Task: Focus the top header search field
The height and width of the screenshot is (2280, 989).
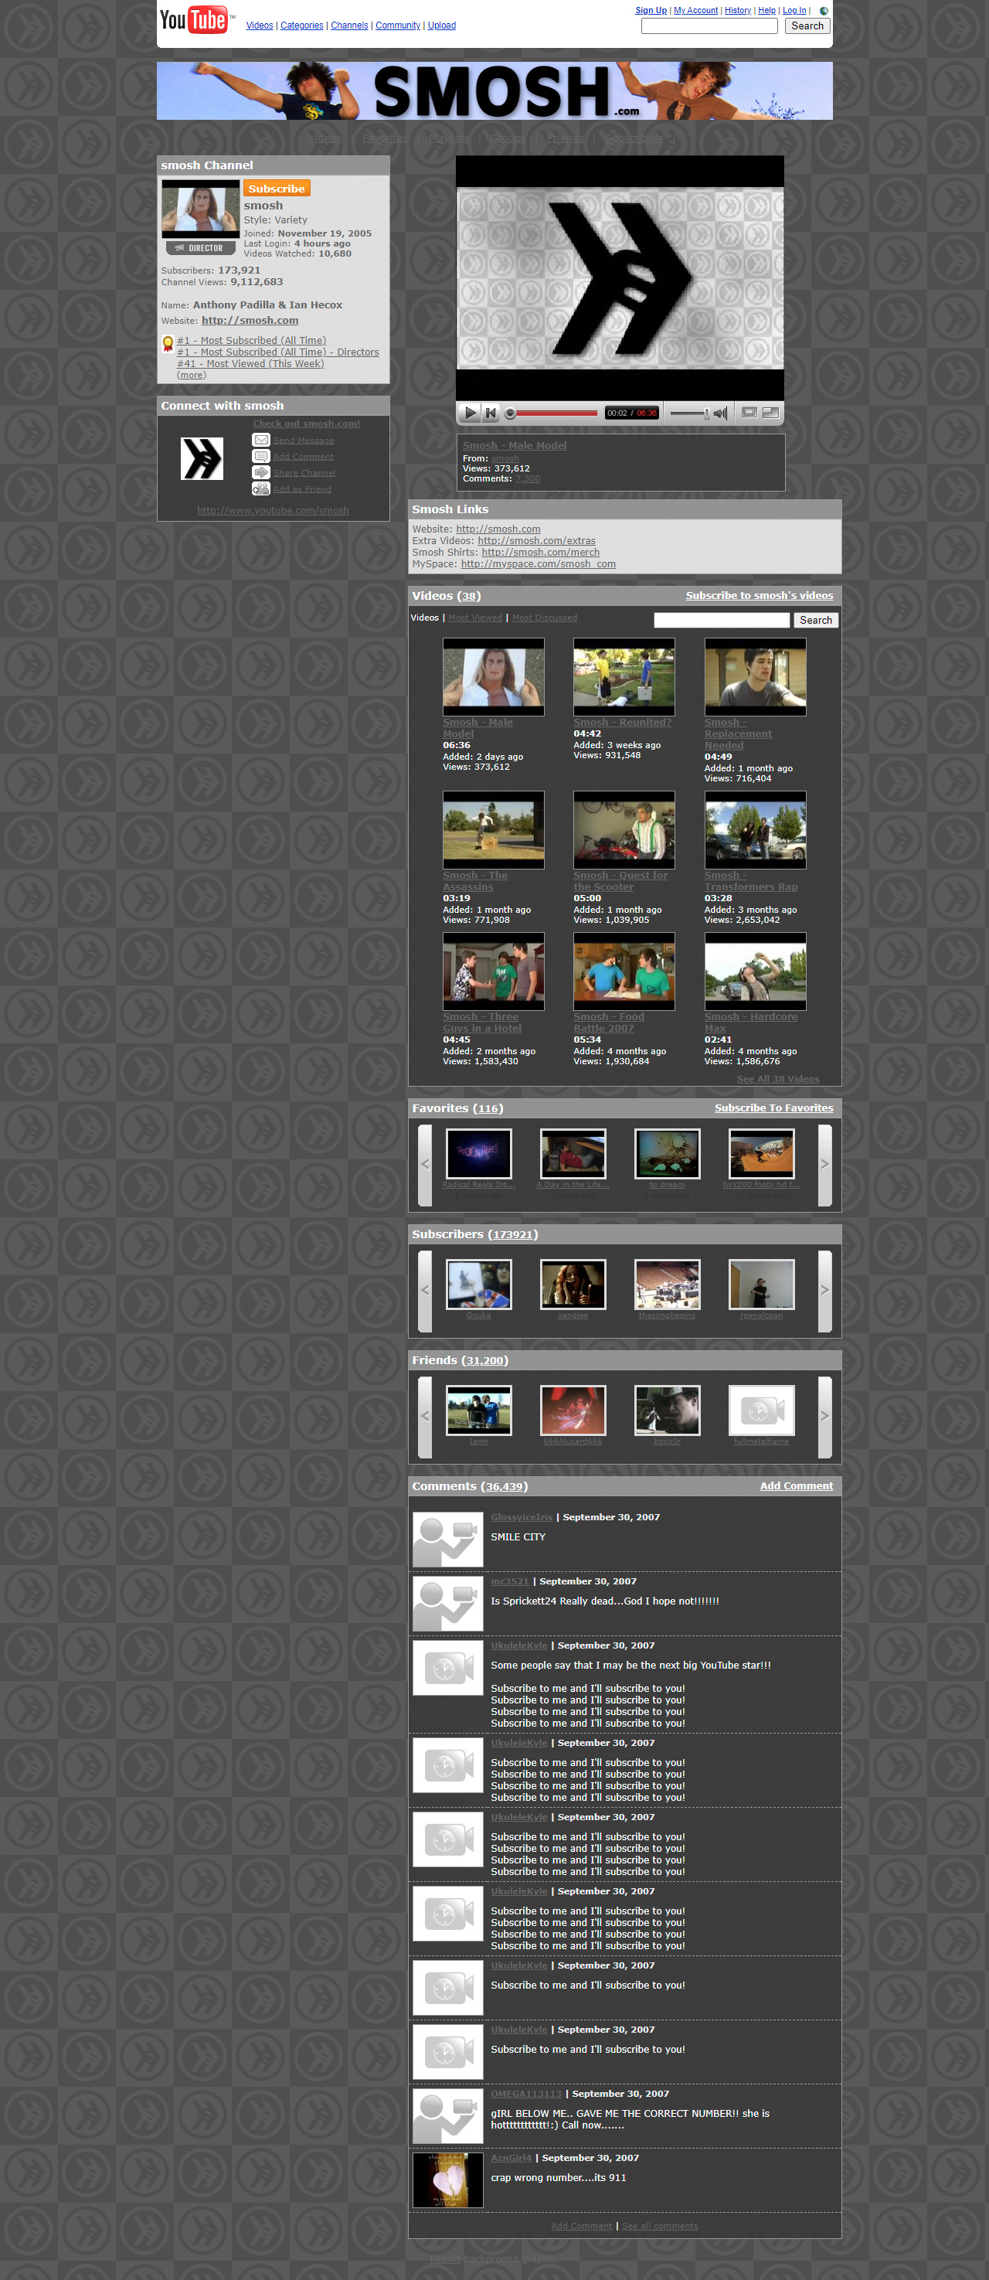Action: pyautogui.click(x=709, y=26)
